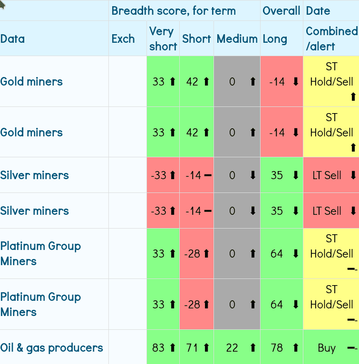Viewport: 359px width, 364px height.
Task: Select the Medium column header
Action: [x=237, y=39]
